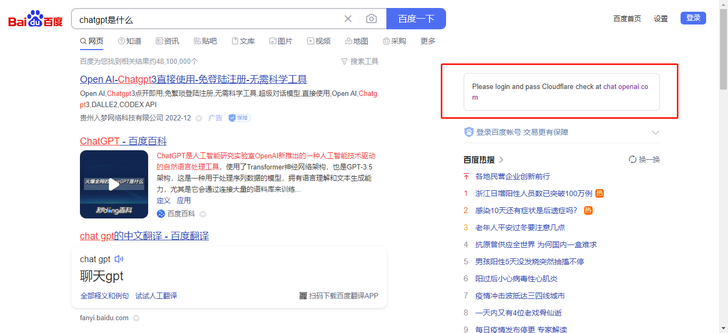Open hot topic 一天内又有4位老戏骨仙逝
Viewport: 728px width, 333px height.
(x=519, y=313)
